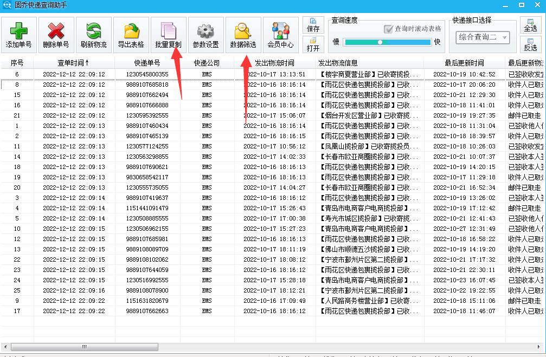This screenshot has height=357, width=546.
Task: Select tracking number 9889107460434
Action: [147, 126]
